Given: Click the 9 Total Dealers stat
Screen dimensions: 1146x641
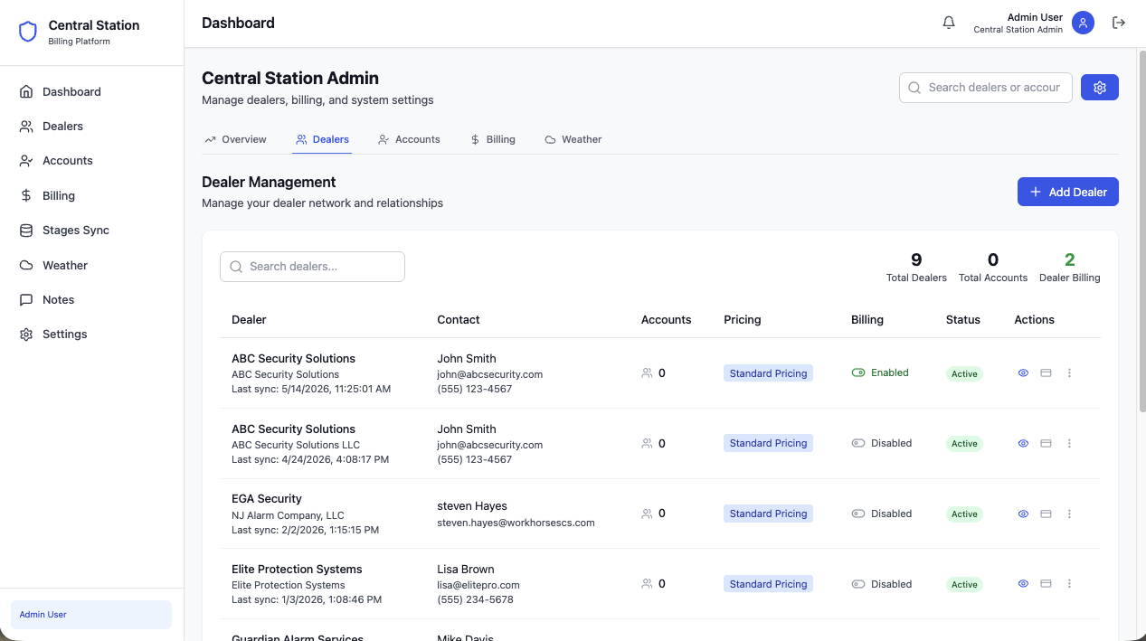Looking at the screenshot, I should click(916, 267).
